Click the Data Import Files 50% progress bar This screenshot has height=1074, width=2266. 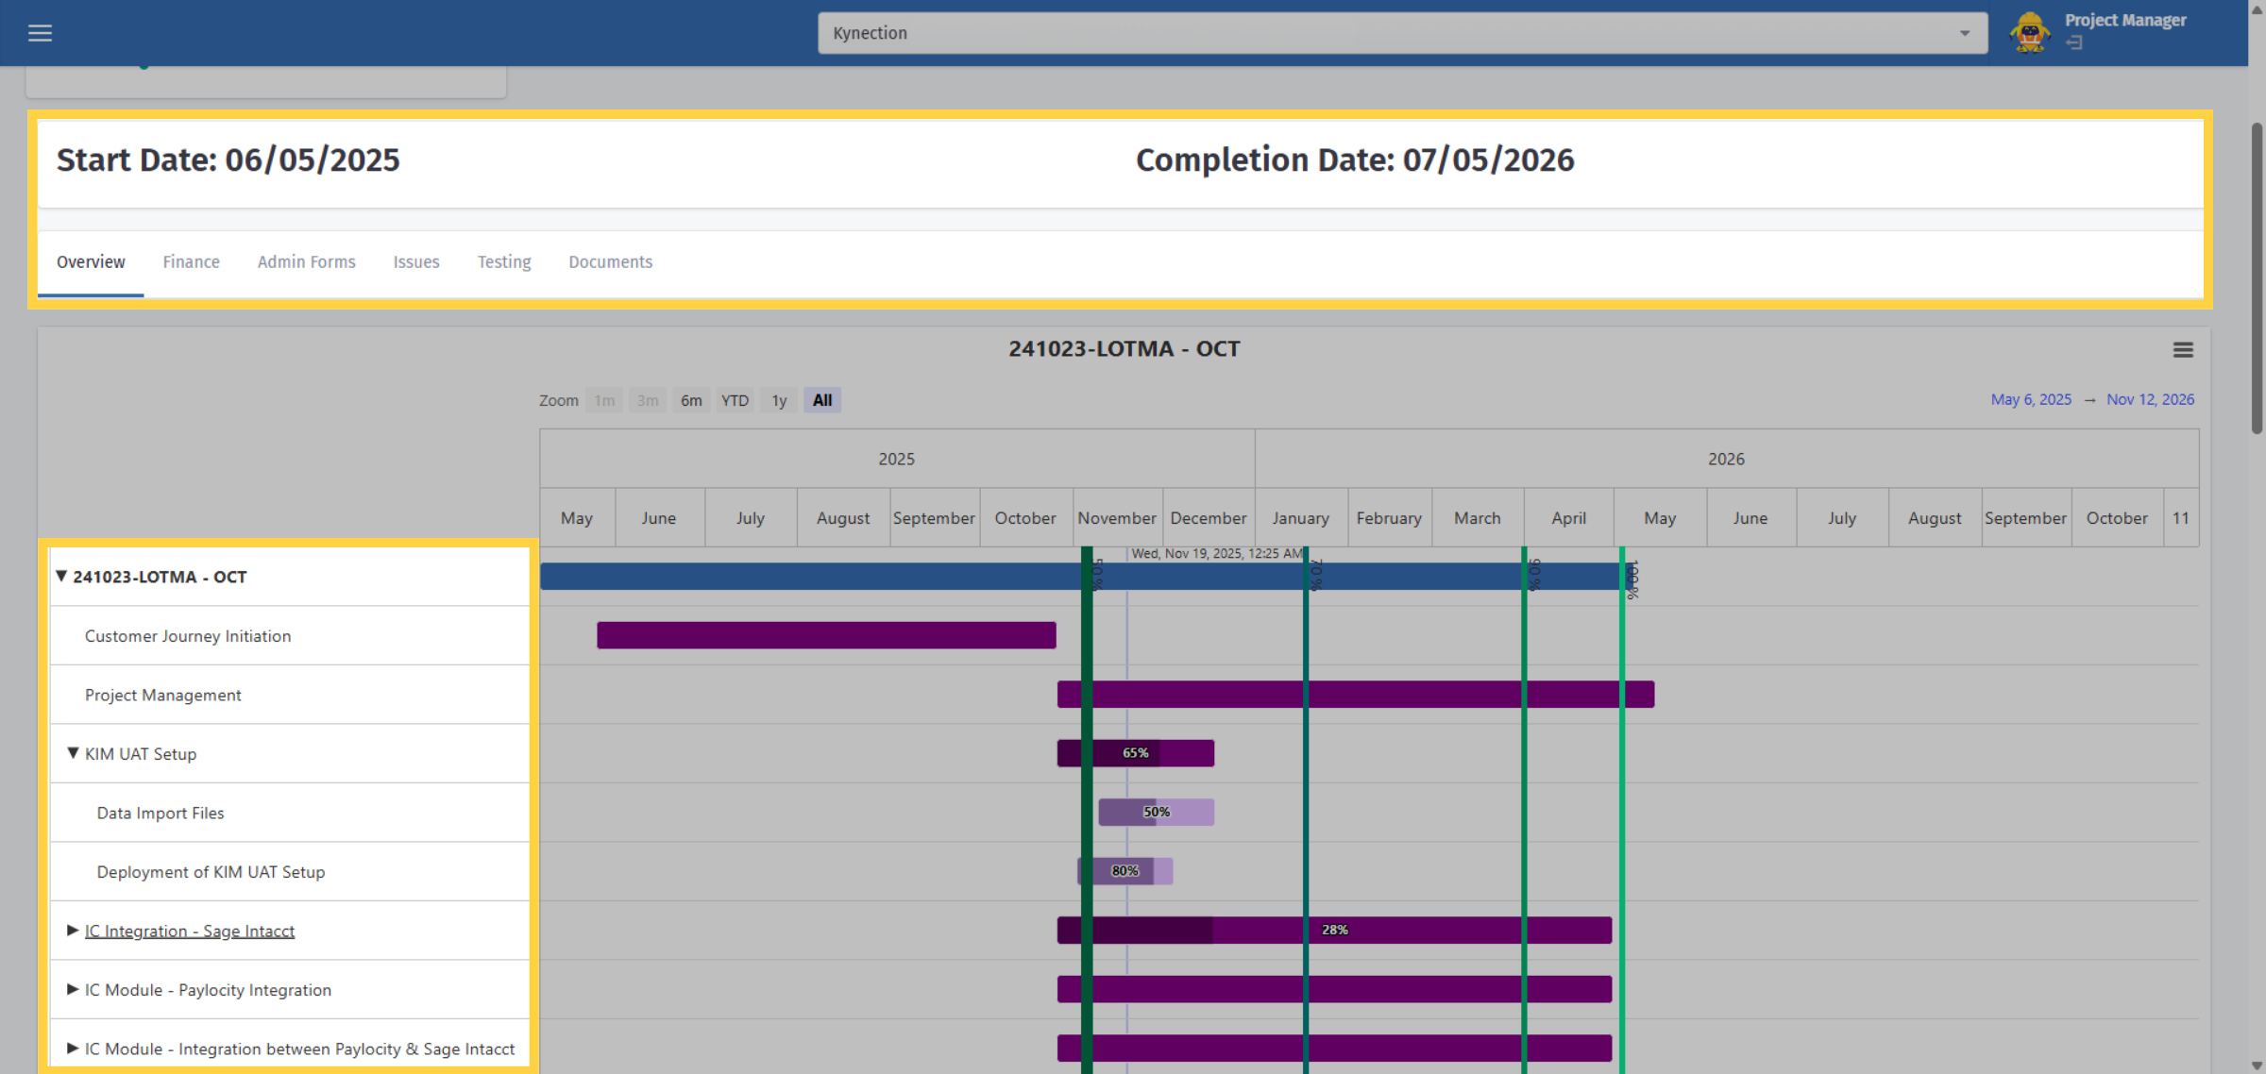point(1156,812)
